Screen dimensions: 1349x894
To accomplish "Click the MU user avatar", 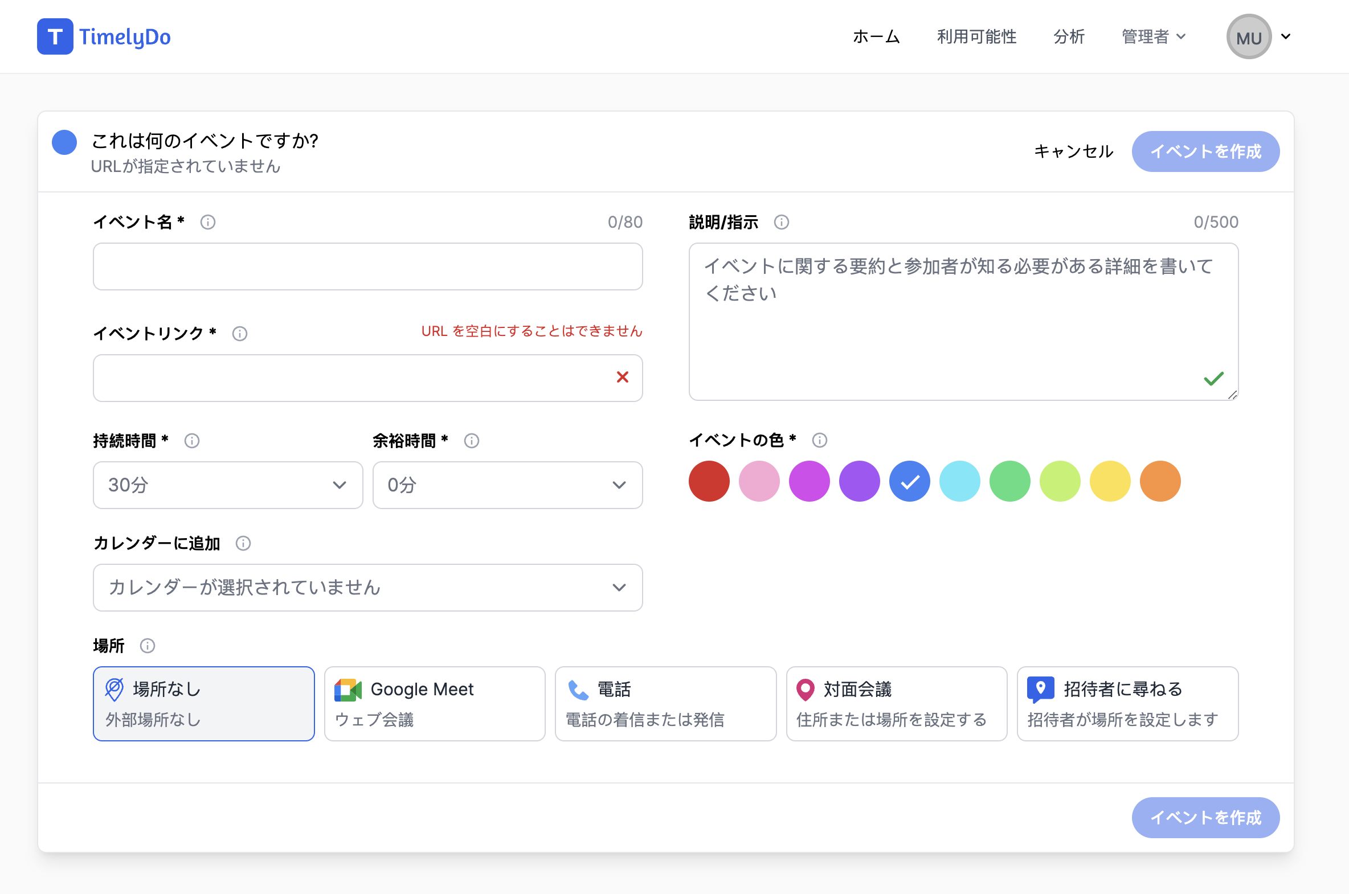I will point(1249,36).
